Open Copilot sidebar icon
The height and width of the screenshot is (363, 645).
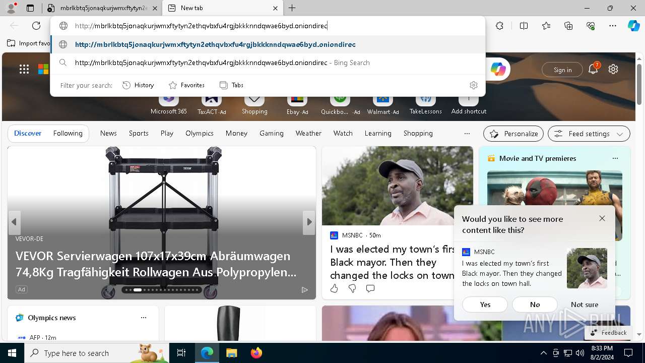tap(633, 26)
